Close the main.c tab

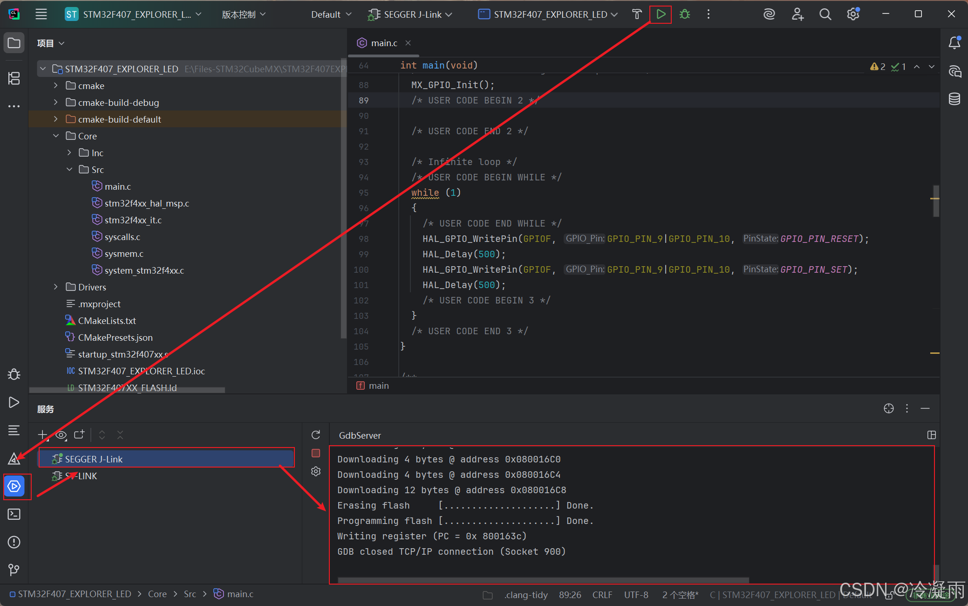408,43
